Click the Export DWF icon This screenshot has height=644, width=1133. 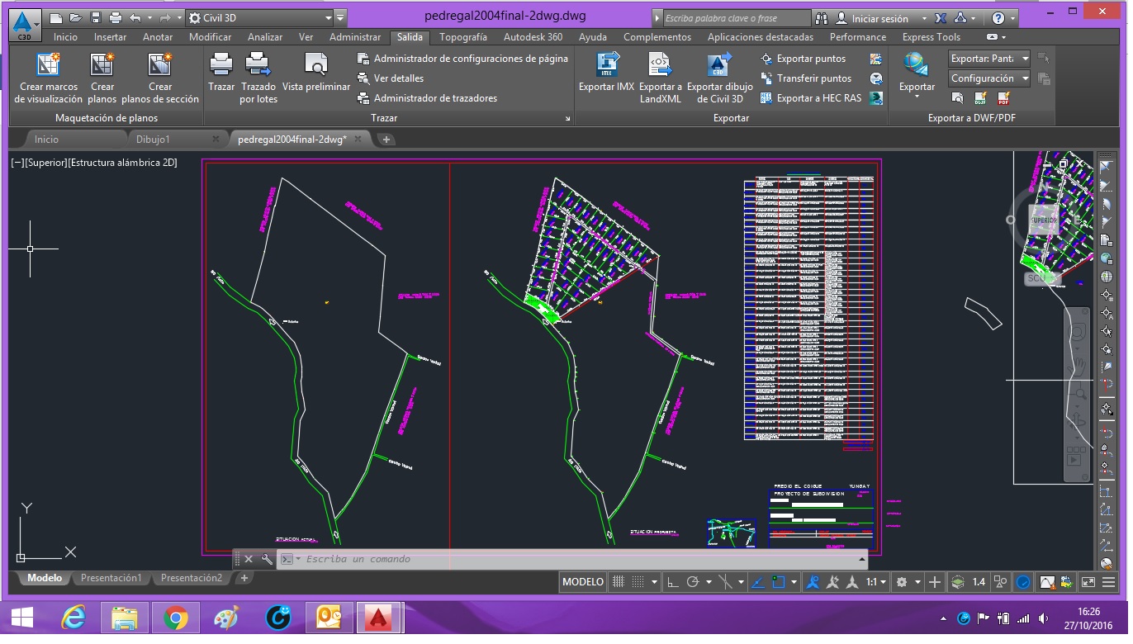(x=980, y=98)
